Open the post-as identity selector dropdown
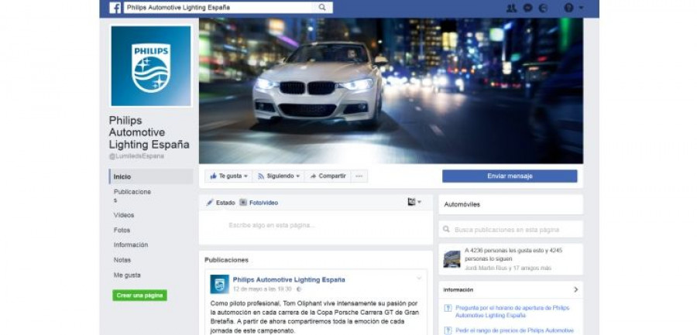Screen dimensions: 697x335 (414, 202)
